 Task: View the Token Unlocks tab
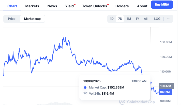coord(95,6)
